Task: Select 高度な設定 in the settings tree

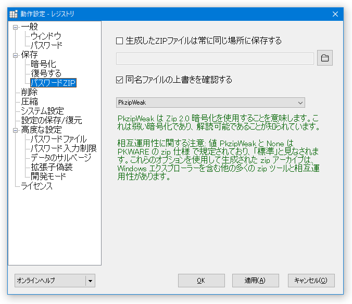Action: (x=41, y=130)
